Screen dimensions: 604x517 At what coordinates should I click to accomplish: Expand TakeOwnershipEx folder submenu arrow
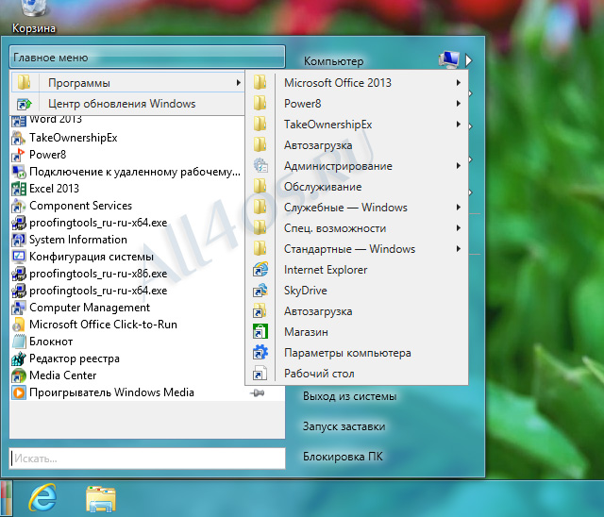tap(459, 125)
